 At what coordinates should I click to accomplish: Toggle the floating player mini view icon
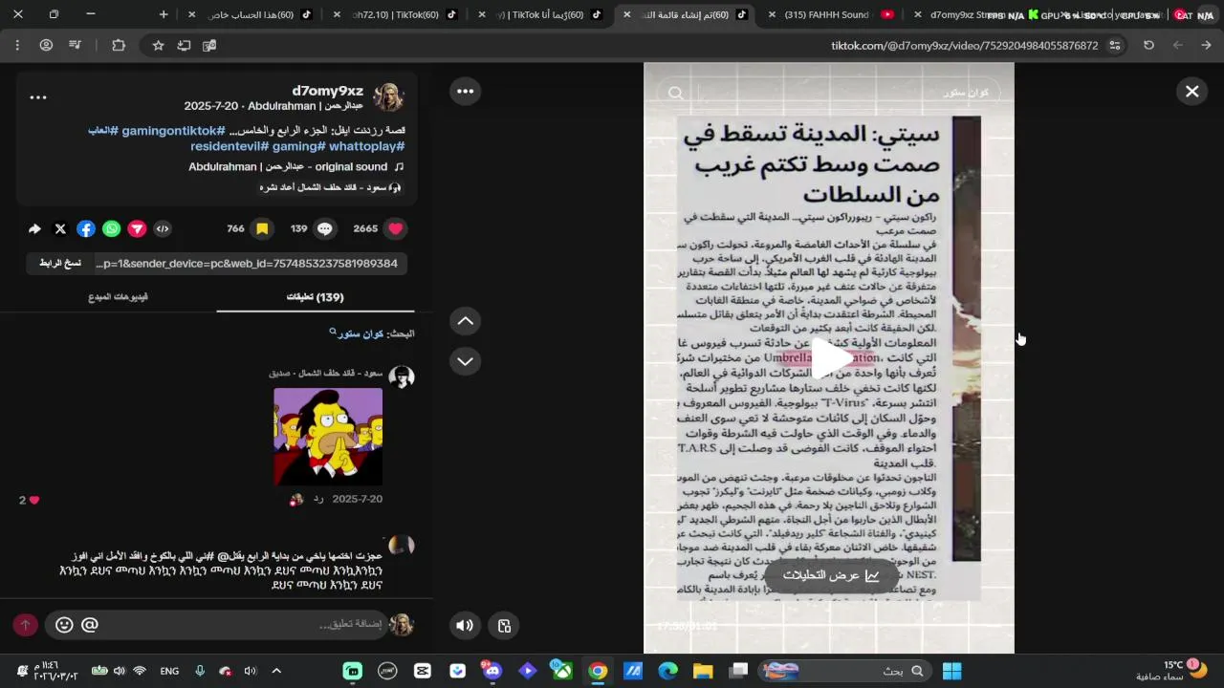click(504, 626)
